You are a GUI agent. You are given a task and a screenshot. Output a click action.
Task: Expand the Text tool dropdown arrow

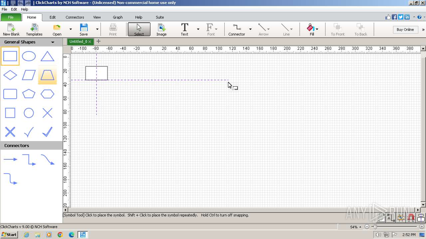(198, 29)
